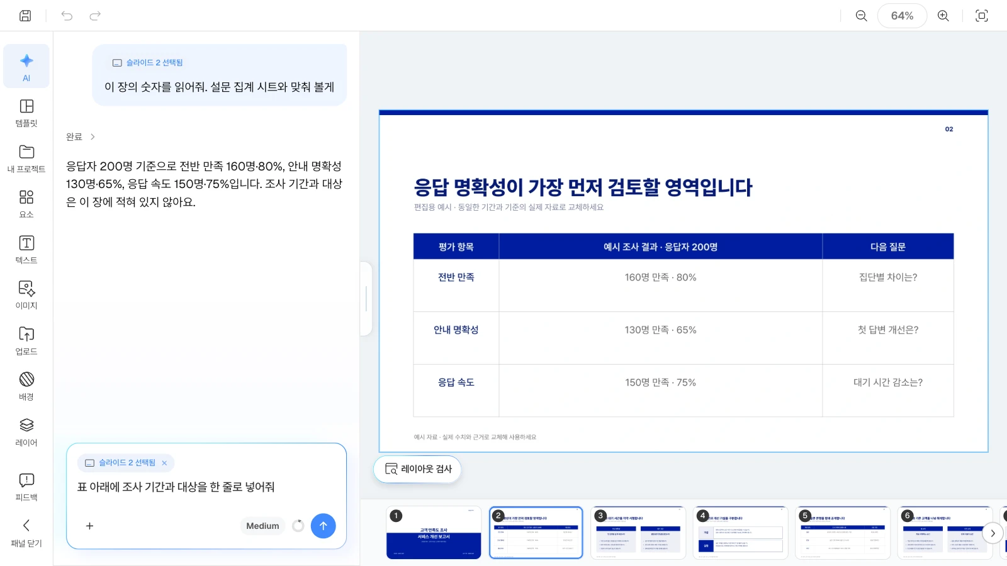The image size is (1007, 566).
Task: Grab the panel resize handle
Action: point(366,299)
